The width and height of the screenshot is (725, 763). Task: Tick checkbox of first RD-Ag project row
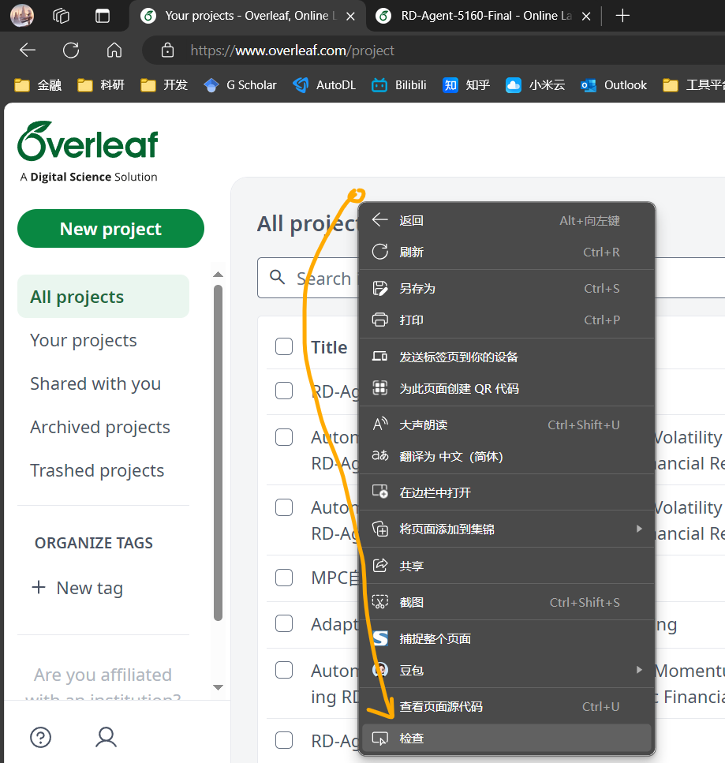coord(284,391)
